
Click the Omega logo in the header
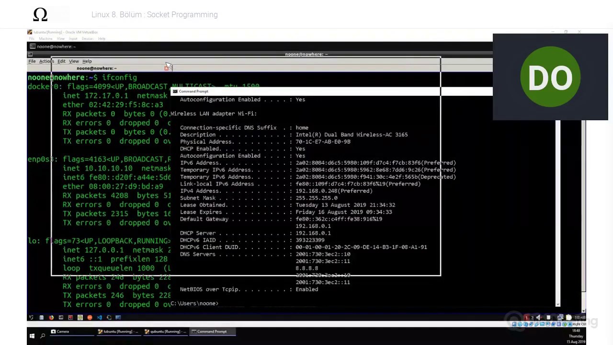click(x=40, y=15)
